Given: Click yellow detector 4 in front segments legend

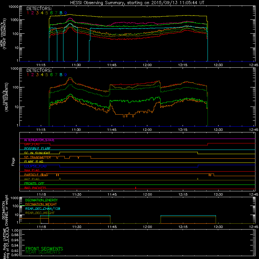Looking at the screenshot, I should (42, 13).
